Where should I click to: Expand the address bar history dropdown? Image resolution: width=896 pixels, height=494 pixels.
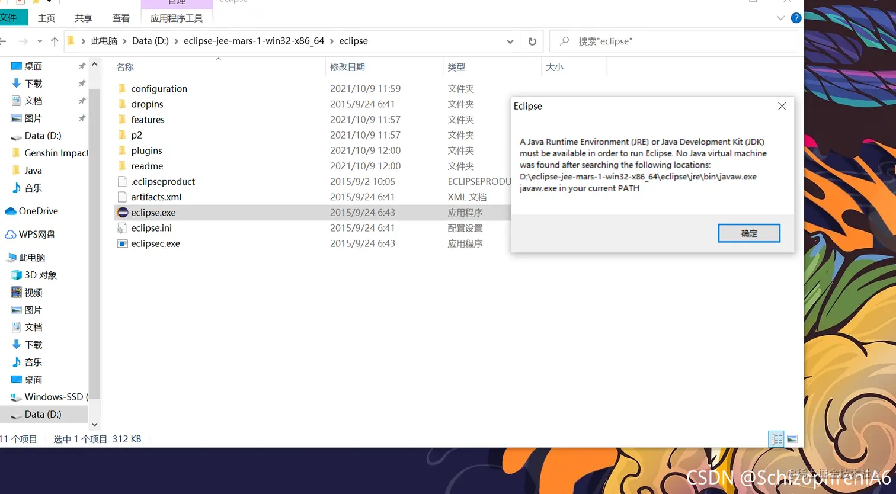[x=510, y=41]
